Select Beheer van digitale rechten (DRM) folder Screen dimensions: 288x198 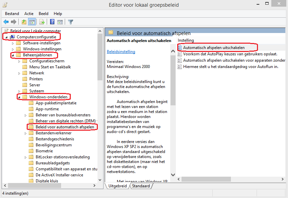click(65, 121)
